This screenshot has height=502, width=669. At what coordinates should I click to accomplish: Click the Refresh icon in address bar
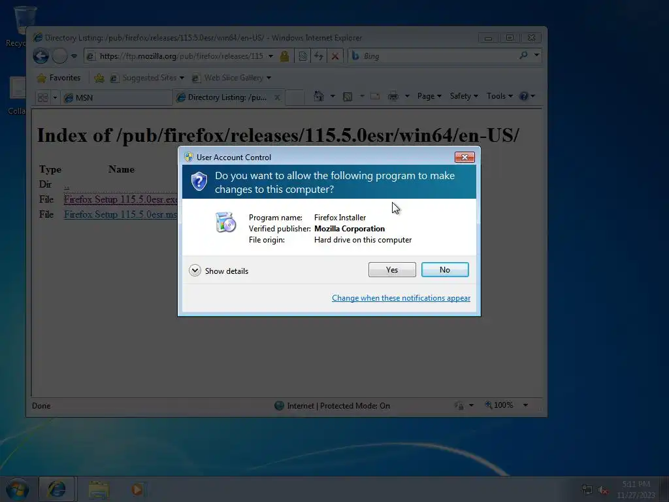319,56
